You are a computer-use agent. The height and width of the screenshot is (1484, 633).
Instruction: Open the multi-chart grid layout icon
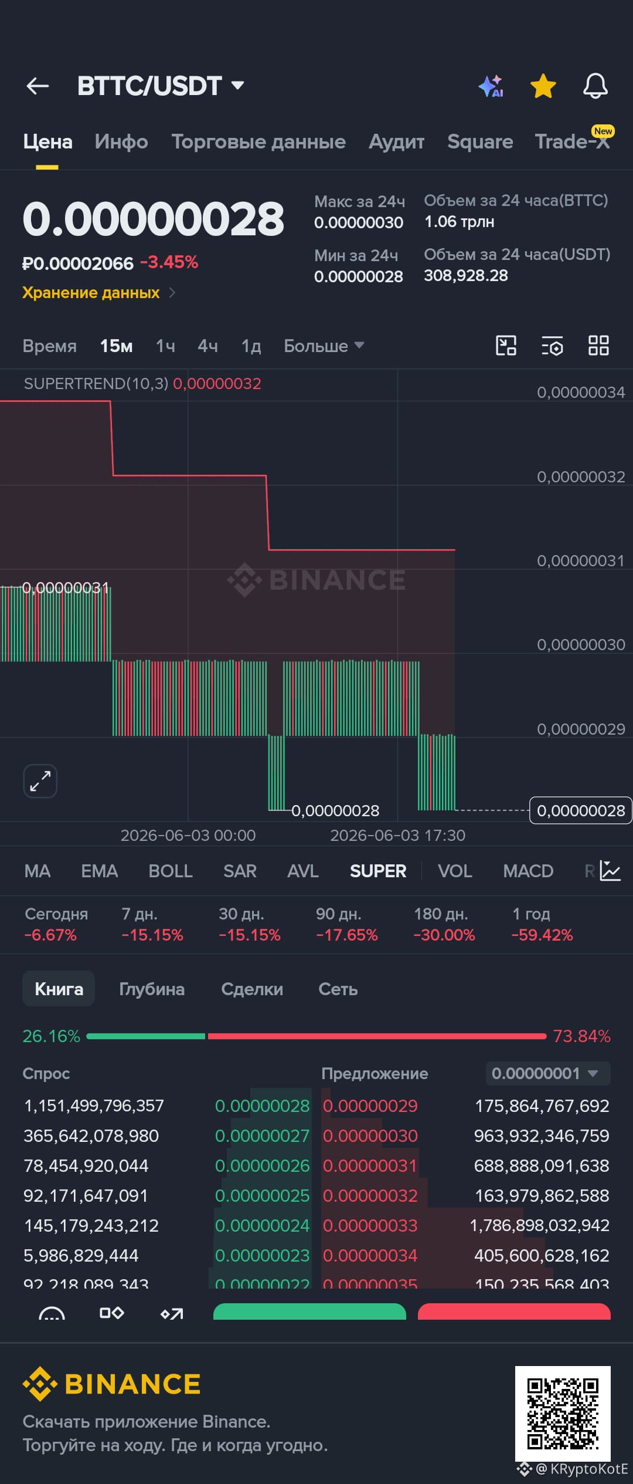[x=598, y=346]
